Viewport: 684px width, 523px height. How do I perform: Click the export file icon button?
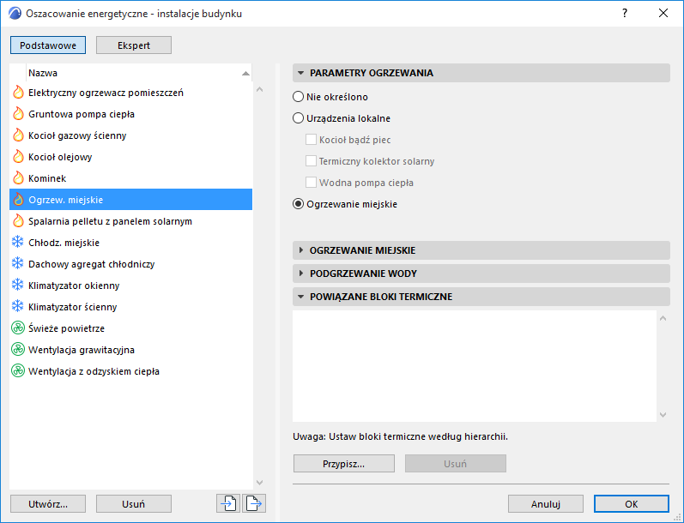coord(253,503)
